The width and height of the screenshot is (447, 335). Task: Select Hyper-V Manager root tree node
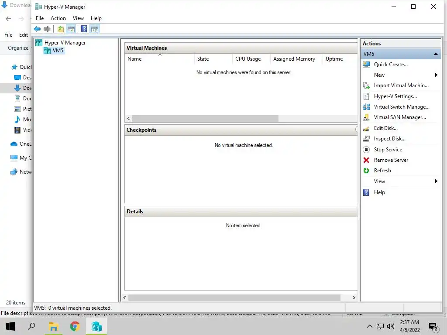click(65, 43)
